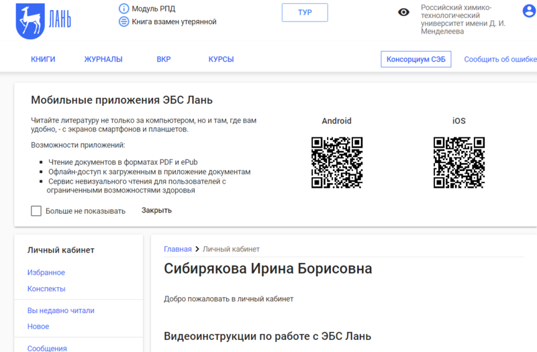Open the ЖУРНАЛЫ menu
Viewport: 537px width, 352px height.
103,59
